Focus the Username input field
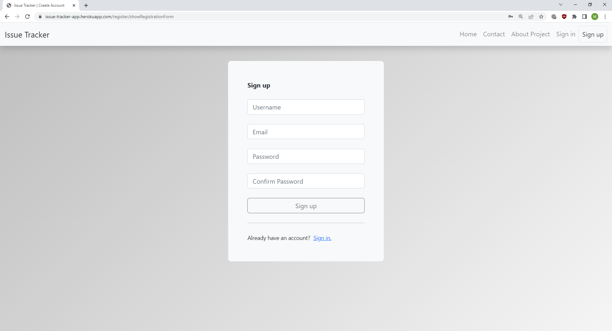The image size is (612, 331). tap(306, 107)
